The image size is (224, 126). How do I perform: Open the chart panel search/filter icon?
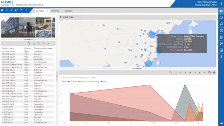click(x=209, y=73)
